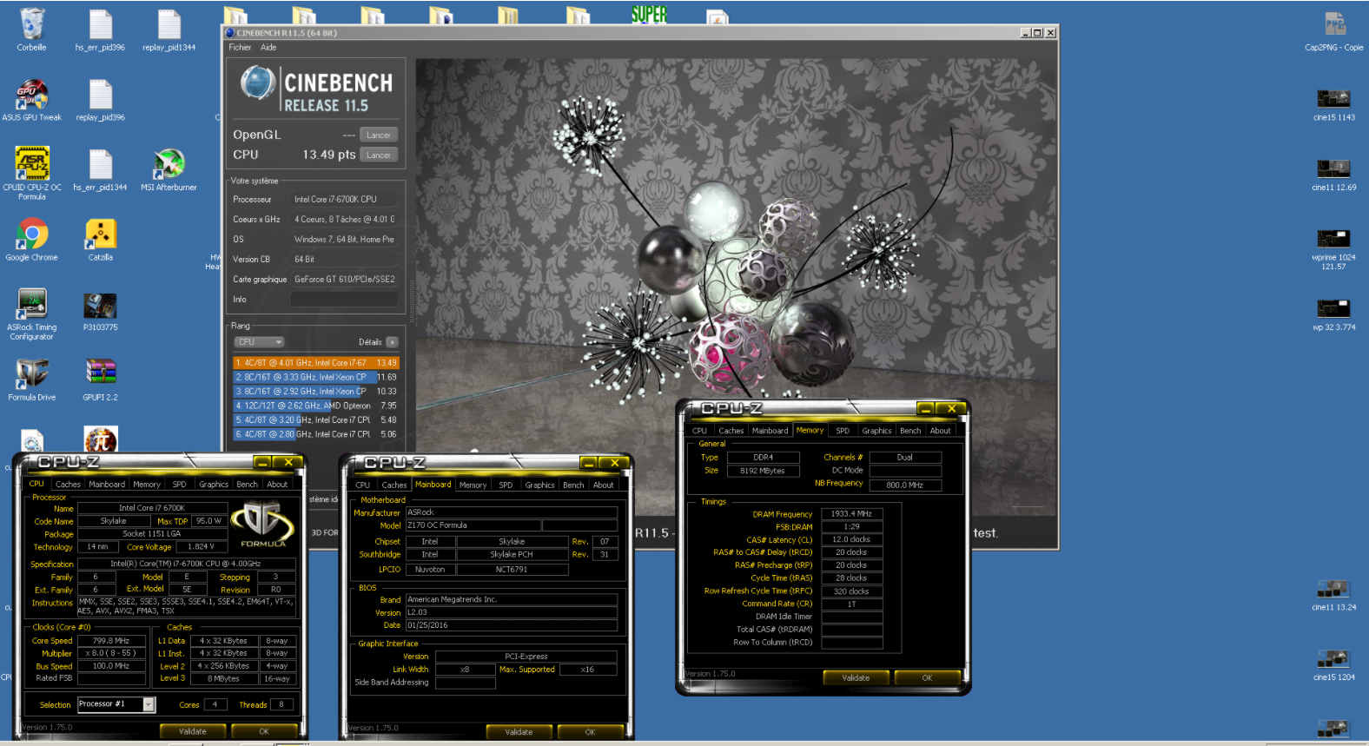
Task: Select ranking row 8C/16T @ 2.92 GHz Xeon
Action: pos(316,392)
